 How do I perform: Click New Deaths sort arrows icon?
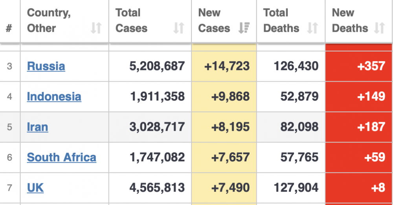click(x=379, y=28)
